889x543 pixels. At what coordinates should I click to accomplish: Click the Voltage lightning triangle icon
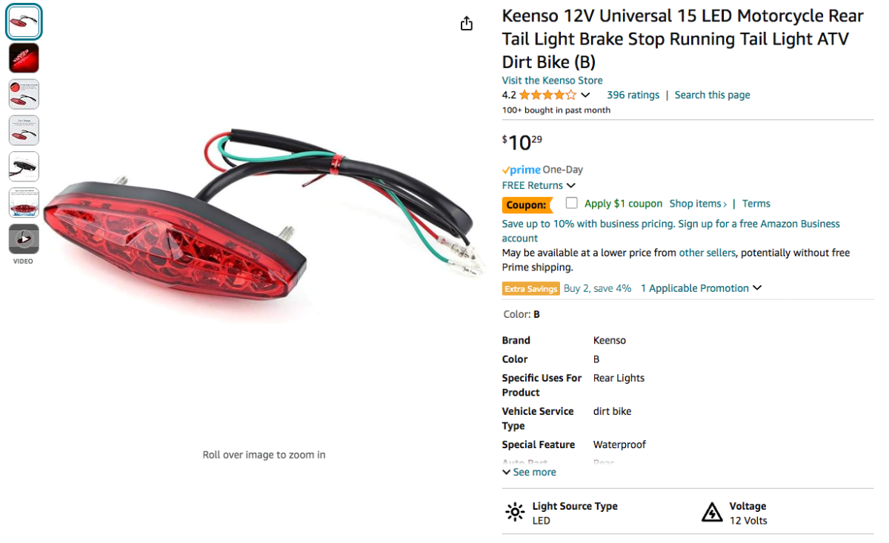[711, 513]
